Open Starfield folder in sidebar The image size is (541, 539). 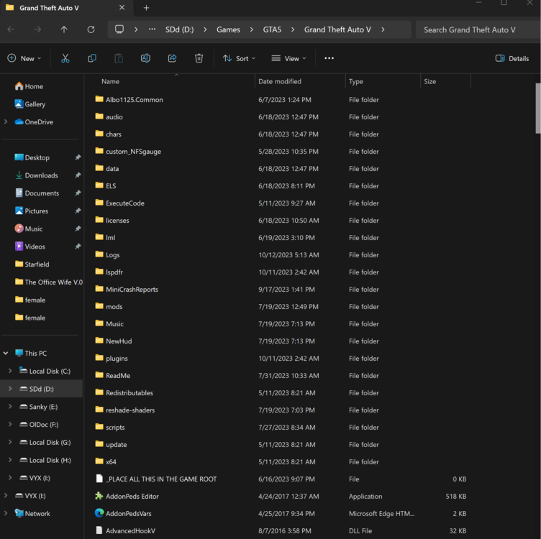point(32,264)
